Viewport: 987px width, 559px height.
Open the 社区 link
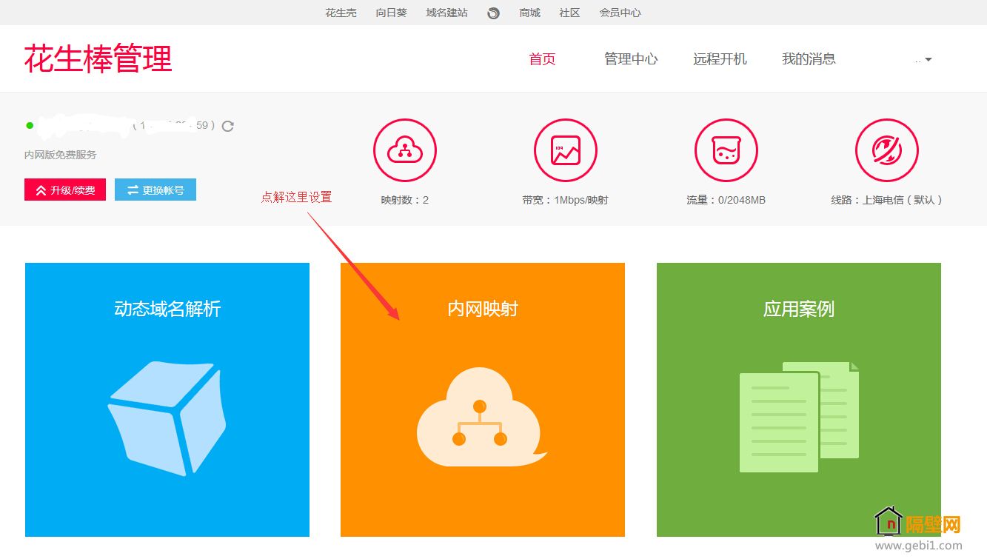click(x=569, y=13)
